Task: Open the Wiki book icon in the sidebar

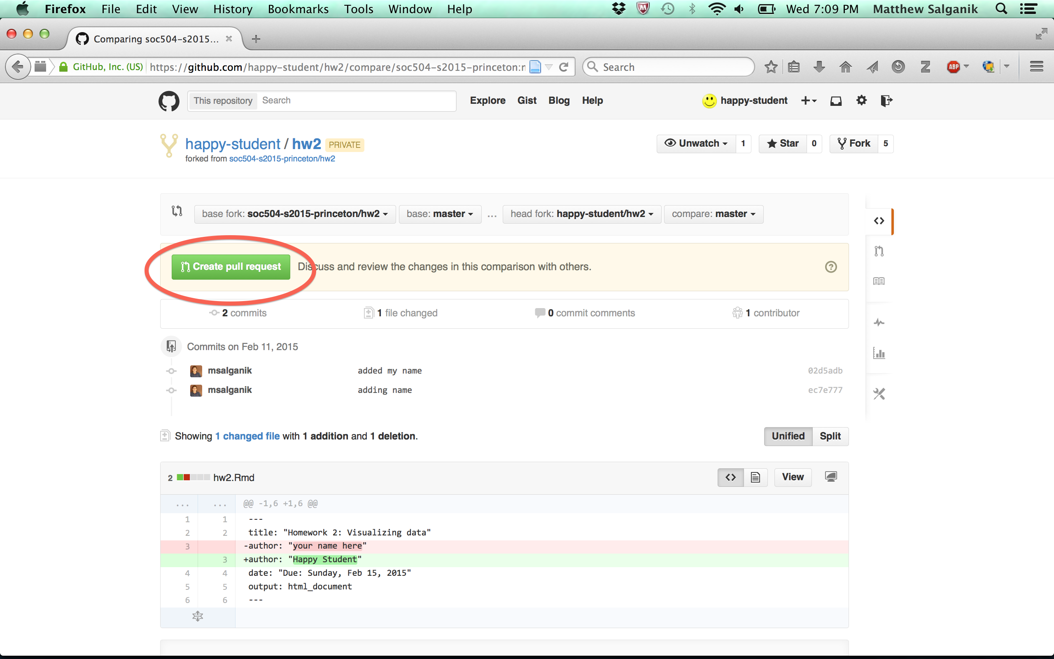Action: 879,281
